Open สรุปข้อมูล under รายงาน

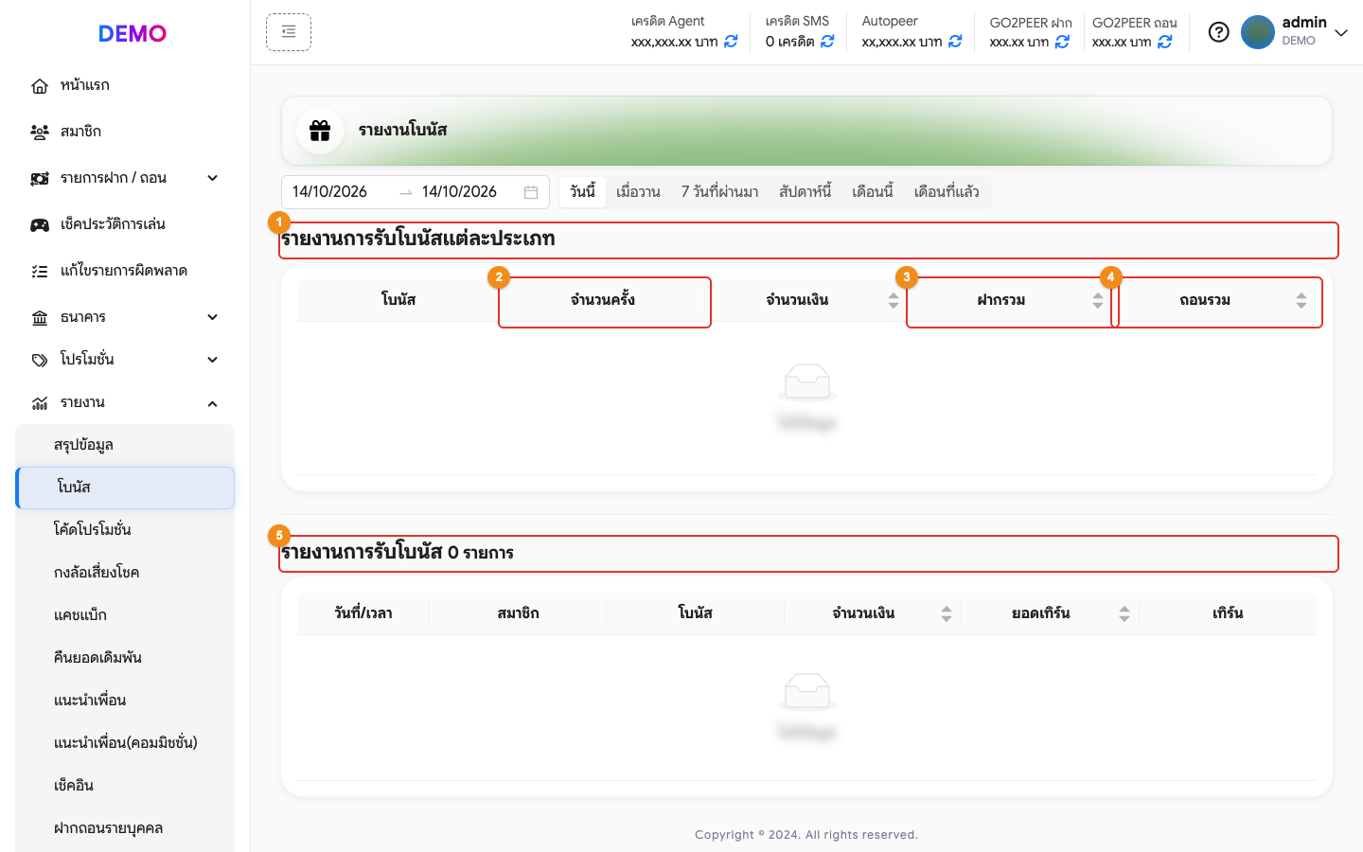tap(125, 445)
